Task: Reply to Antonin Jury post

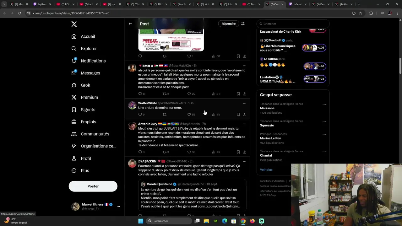Action: 141,152
